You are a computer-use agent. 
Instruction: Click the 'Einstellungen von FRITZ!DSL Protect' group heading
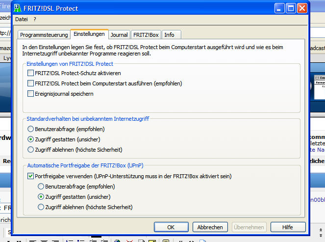(70, 64)
